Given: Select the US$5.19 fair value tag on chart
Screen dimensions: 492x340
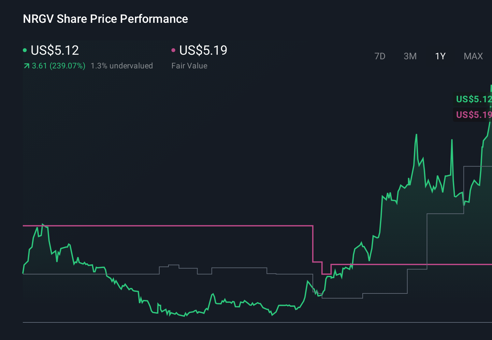Looking at the screenshot, I should tap(472, 115).
